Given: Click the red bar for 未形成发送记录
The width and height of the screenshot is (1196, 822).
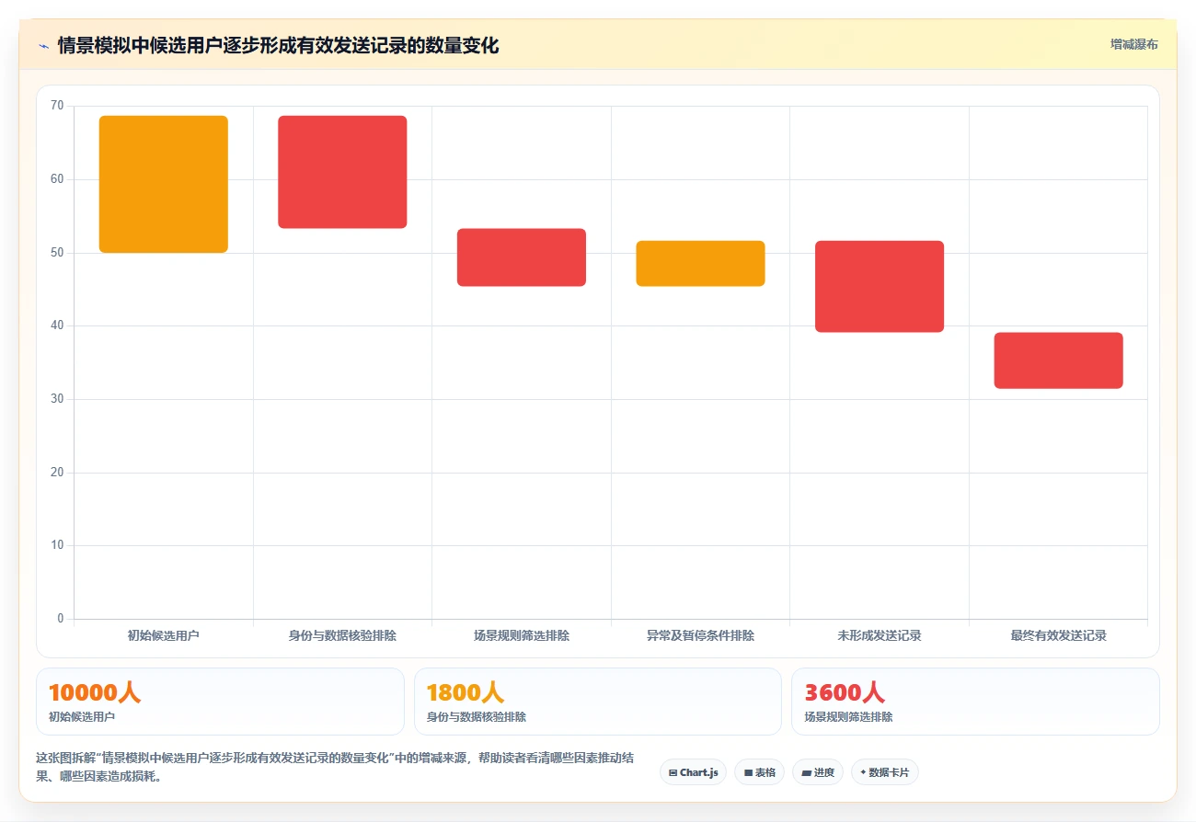Looking at the screenshot, I should pyautogui.click(x=880, y=286).
